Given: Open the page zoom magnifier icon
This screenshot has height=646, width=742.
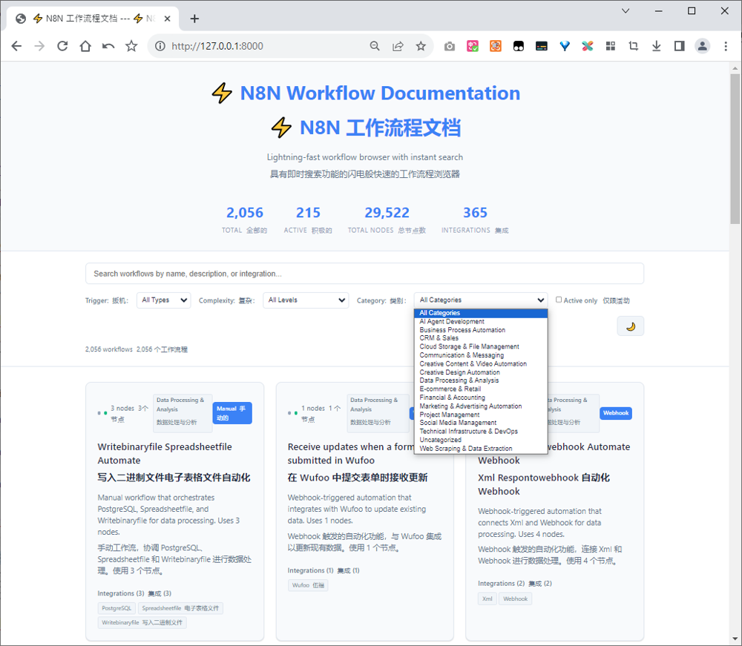Looking at the screenshot, I should point(375,46).
